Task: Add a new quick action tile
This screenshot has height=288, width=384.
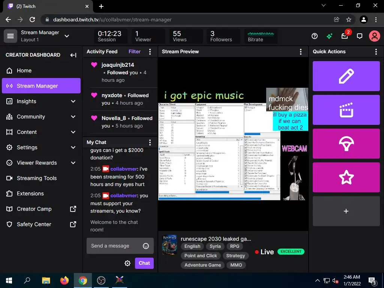Action: coord(346,211)
